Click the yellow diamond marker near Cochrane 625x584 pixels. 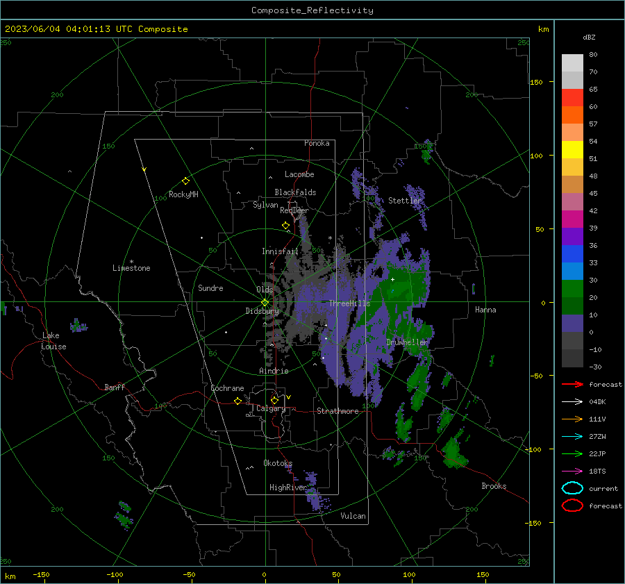click(x=237, y=401)
